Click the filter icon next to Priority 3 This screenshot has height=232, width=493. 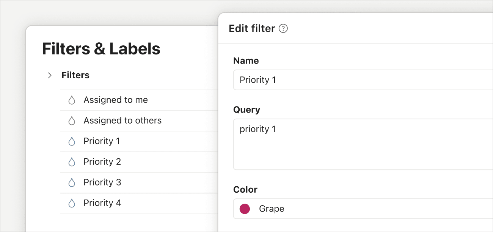tap(72, 182)
